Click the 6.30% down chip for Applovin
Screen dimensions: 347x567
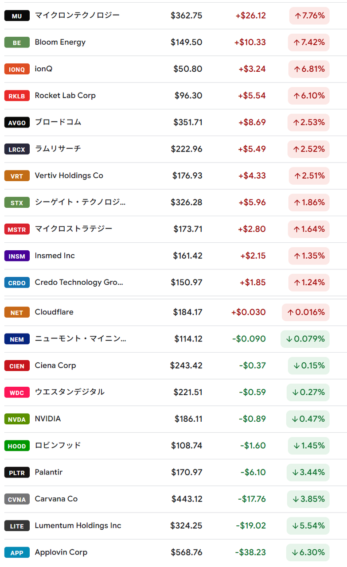tap(308, 552)
